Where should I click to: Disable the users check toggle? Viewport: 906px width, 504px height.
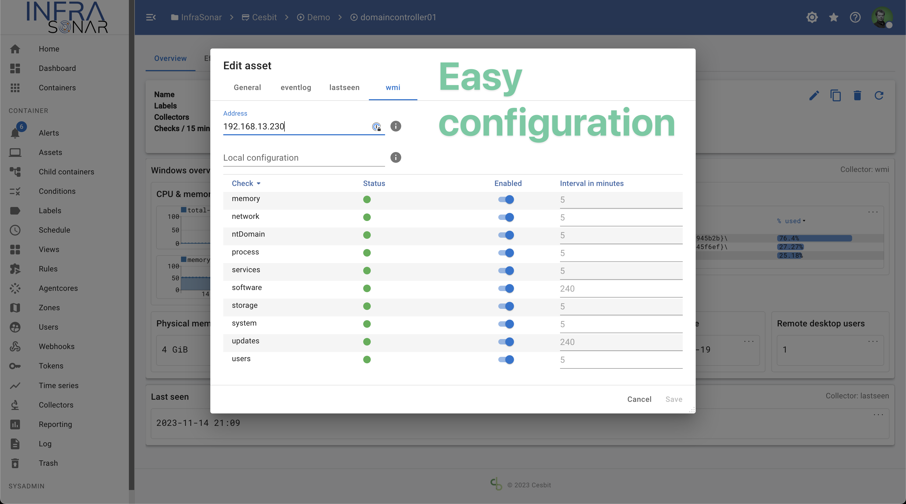tap(506, 360)
